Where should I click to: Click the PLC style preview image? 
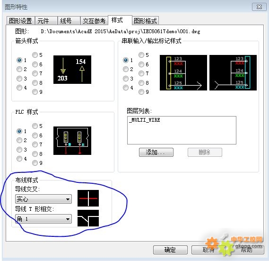coord(72,141)
